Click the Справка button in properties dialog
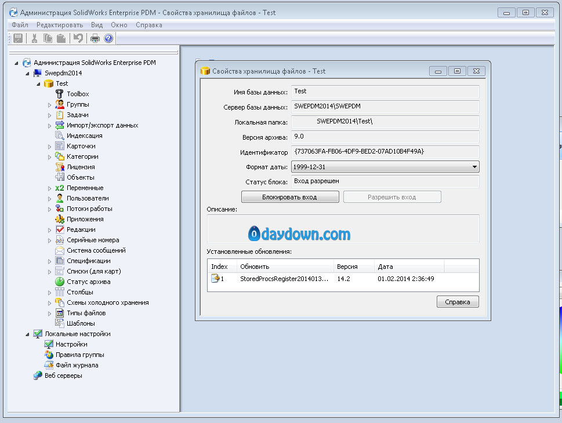 458,301
